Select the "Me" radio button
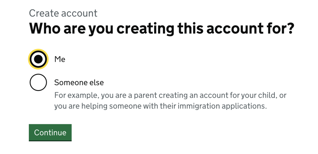This screenshot has height=154, width=318. [x=38, y=59]
